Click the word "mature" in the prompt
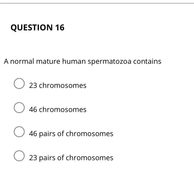Image resolution: width=194 pixels, height=184 pixels. pyautogui.click(x=48, y=61)
